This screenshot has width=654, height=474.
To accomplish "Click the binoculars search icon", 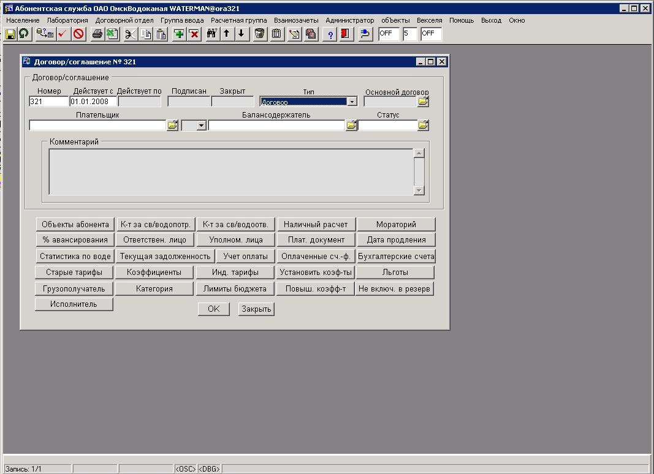I will [212, 34].
